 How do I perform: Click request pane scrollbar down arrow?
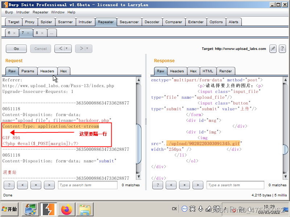point(139,176)
